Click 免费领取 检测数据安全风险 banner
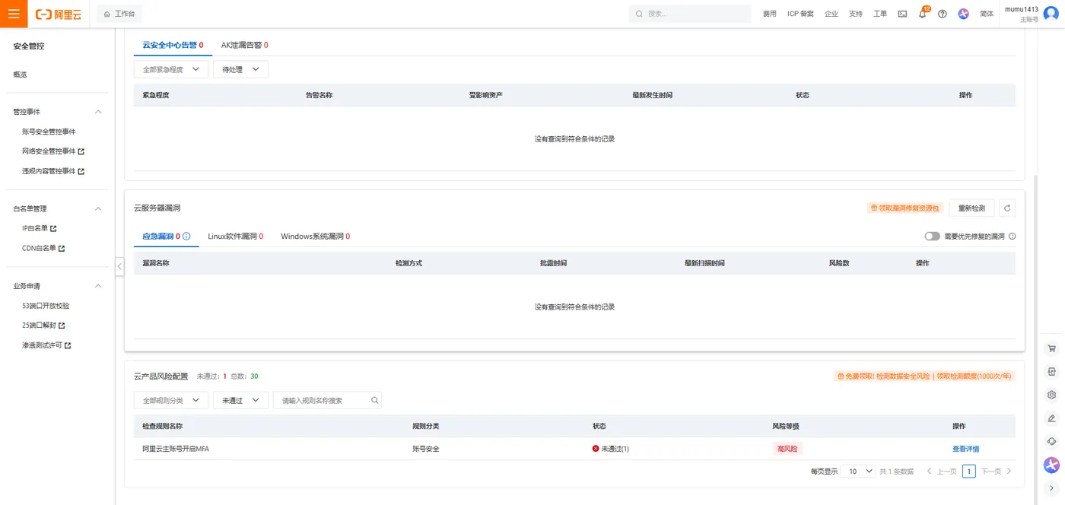Viewport: 1065px width, 505px height. coord(924,376)
